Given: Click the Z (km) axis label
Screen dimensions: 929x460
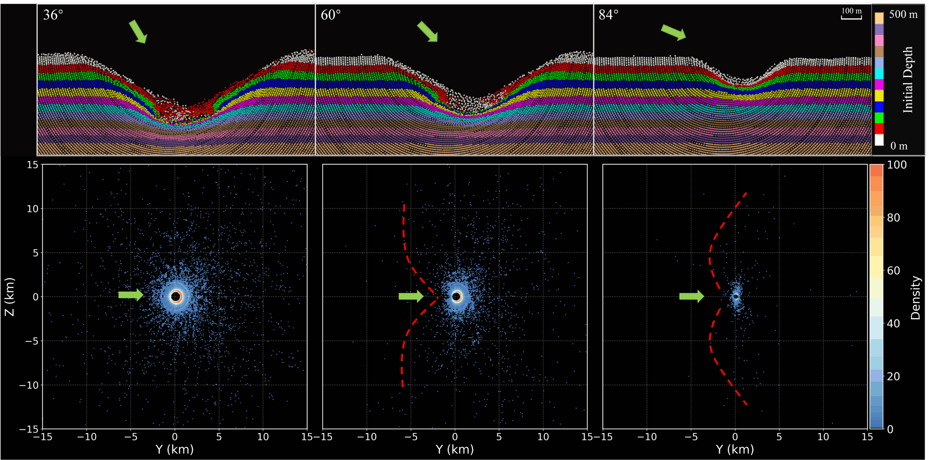Looking at the screenshot, I should 10,296.
